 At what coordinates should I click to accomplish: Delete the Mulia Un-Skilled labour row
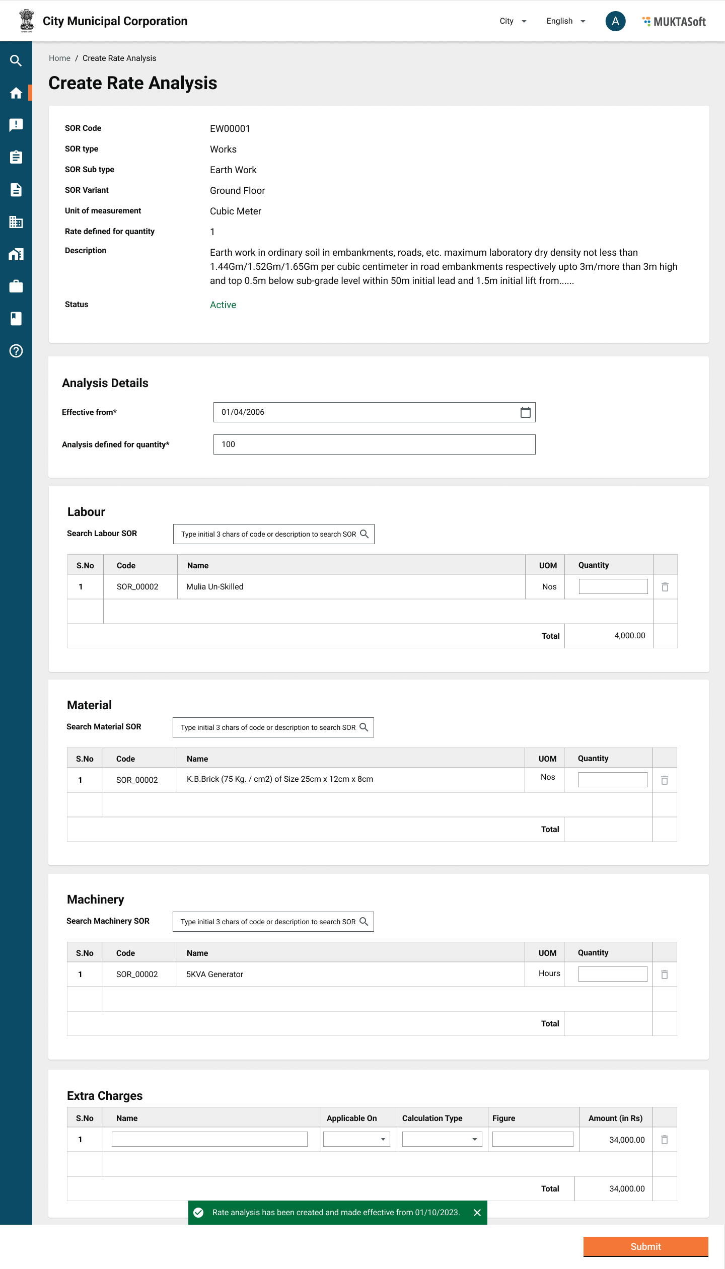pyautogui.click(x=665, y=587)
